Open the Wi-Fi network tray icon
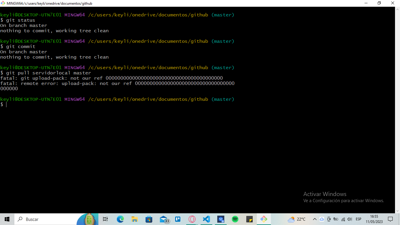The image size is (400, 225). tap(343, 219)
